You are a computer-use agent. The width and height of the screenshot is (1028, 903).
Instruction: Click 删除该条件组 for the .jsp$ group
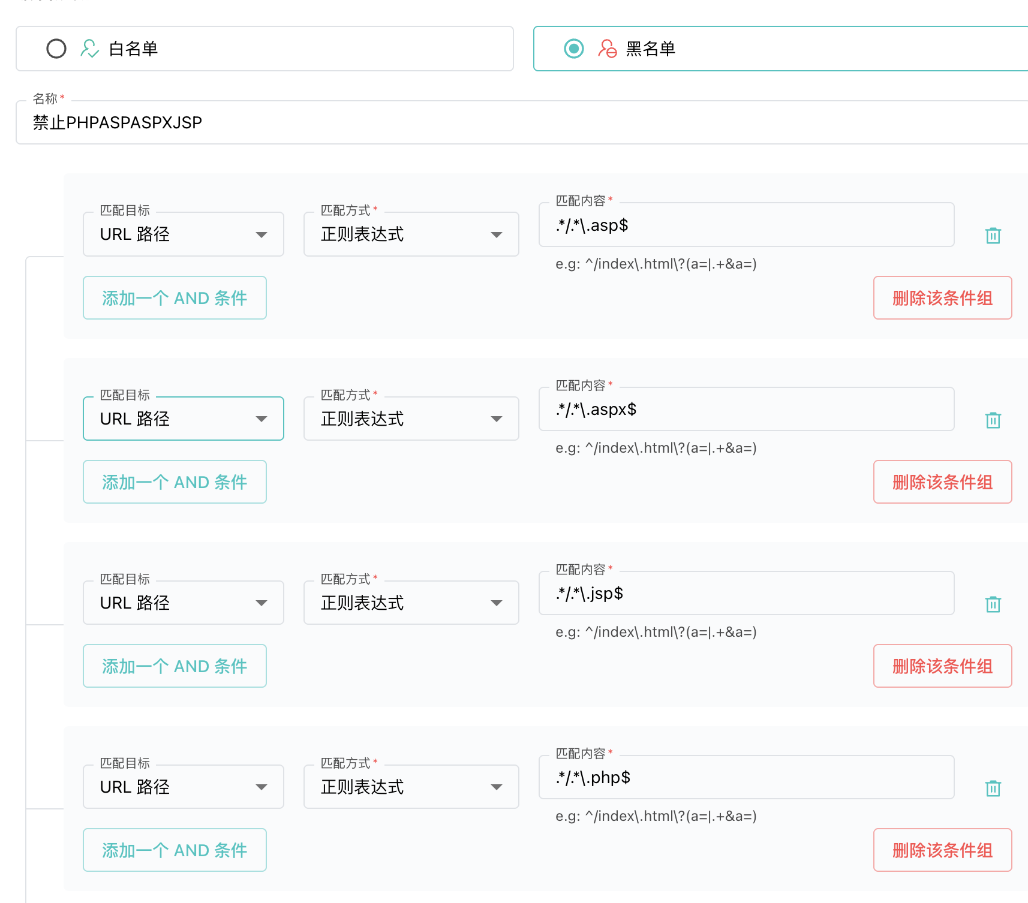[943, 666]
